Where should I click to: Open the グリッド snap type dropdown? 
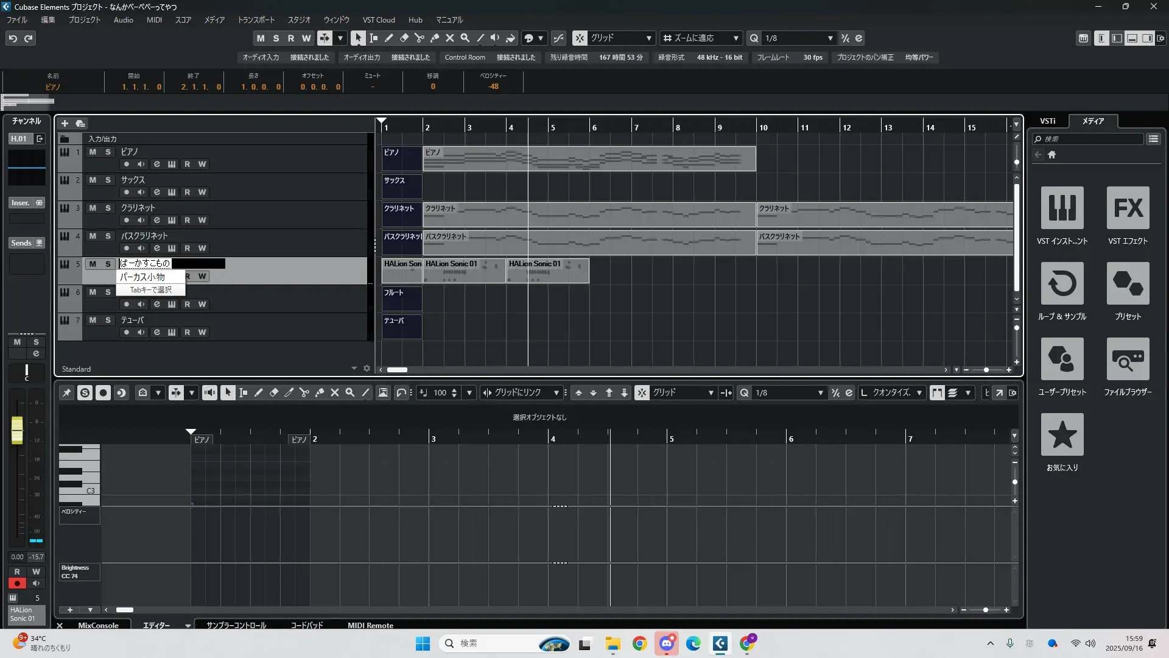pyautogui.click(x=648, y=38)
